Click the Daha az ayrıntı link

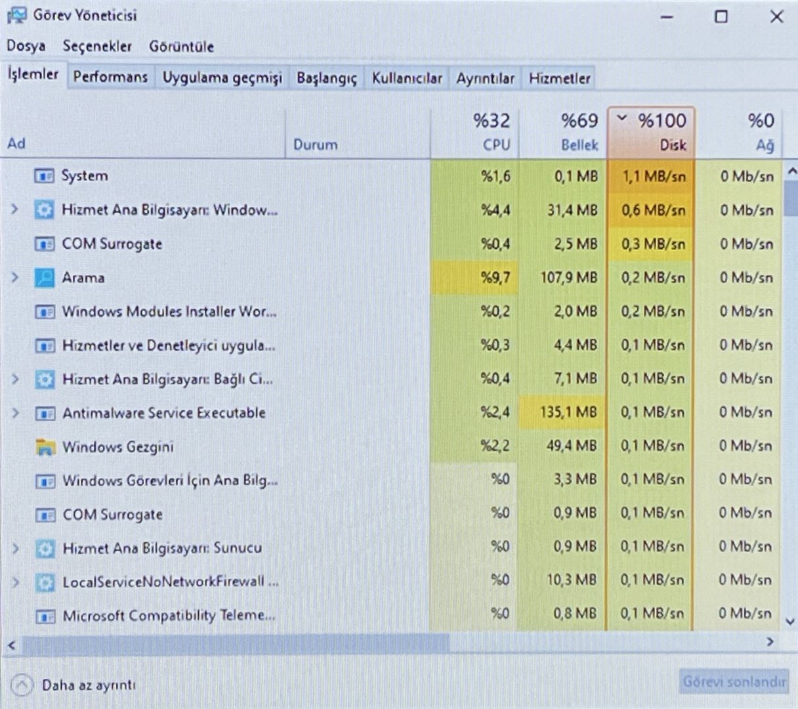tap(89, 685)
